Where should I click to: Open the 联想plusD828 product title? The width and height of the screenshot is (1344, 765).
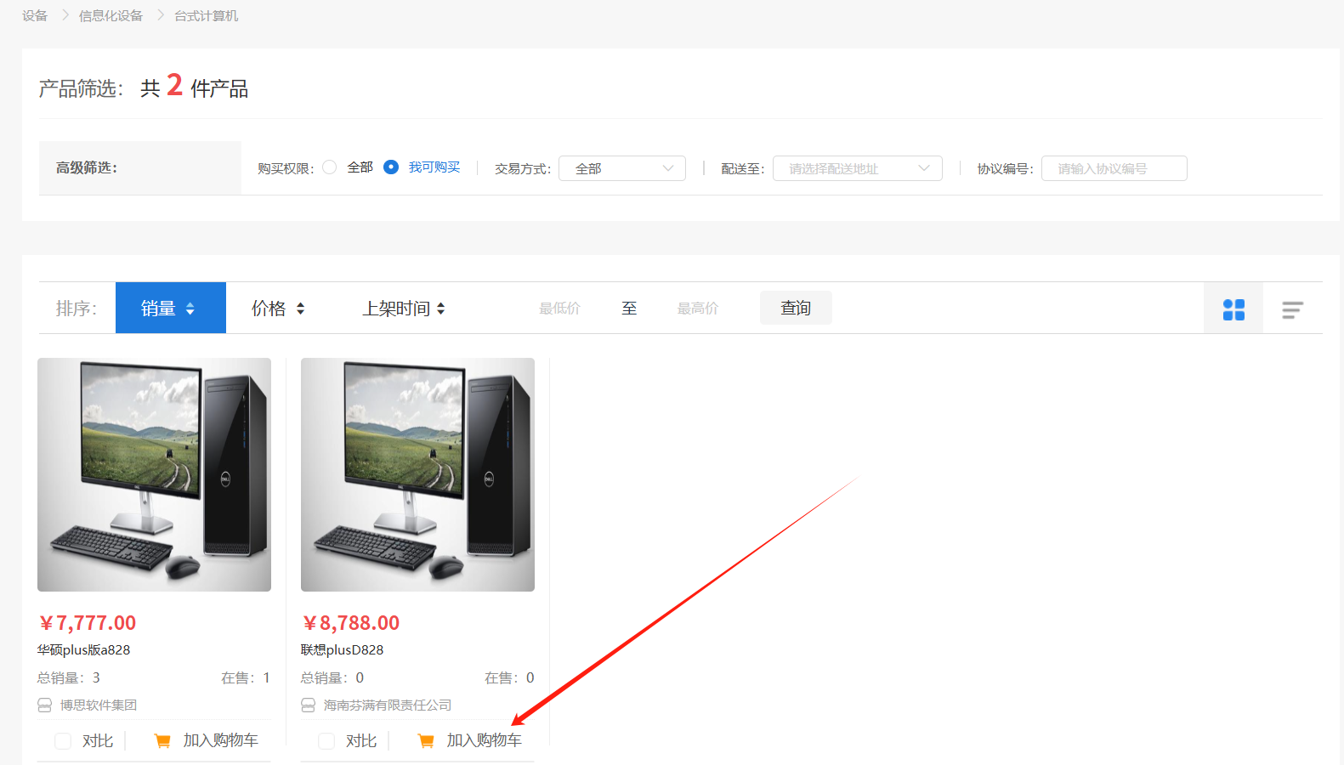pyautogui.click(x=342, y=650)
